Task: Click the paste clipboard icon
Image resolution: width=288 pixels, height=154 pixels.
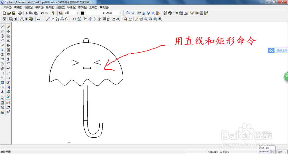Action: [x=36, y=13]
